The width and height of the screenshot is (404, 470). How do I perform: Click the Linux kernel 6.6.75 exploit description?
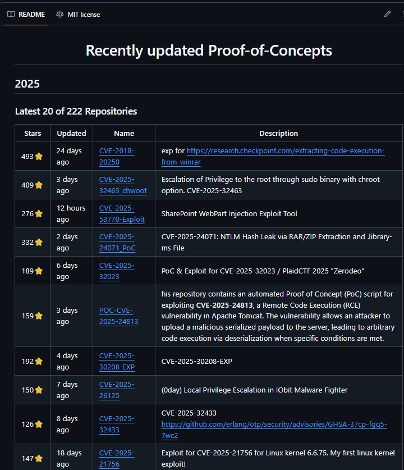pyautogui.click(x=278, y=458)
